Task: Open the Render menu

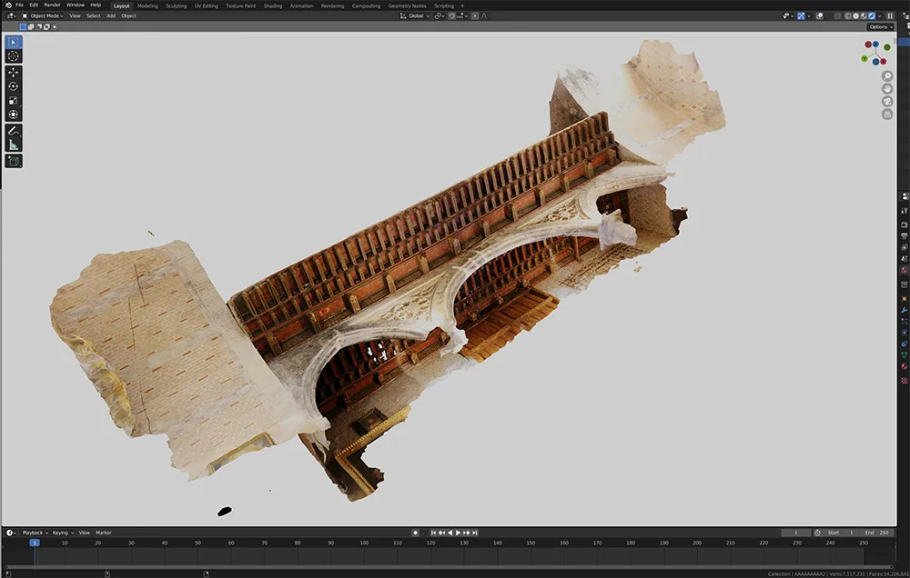Action: click(x=52, y=5)
